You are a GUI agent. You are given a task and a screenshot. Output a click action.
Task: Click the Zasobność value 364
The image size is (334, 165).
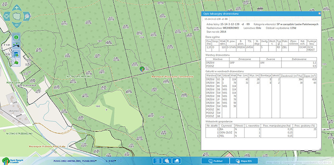point(300,79)
